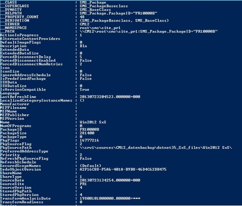The height and width of the screenshot is (206, 242).
Task: Click the Description value Bla
Action: click(x=84, y=46)
